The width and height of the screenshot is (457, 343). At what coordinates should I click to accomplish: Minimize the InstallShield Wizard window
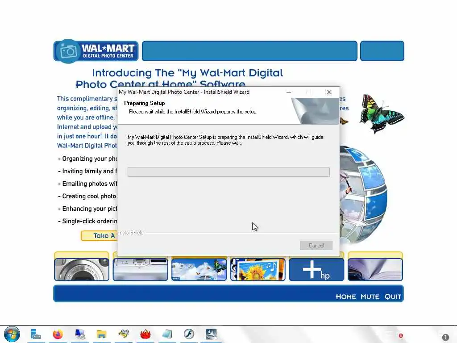[289, 92]
